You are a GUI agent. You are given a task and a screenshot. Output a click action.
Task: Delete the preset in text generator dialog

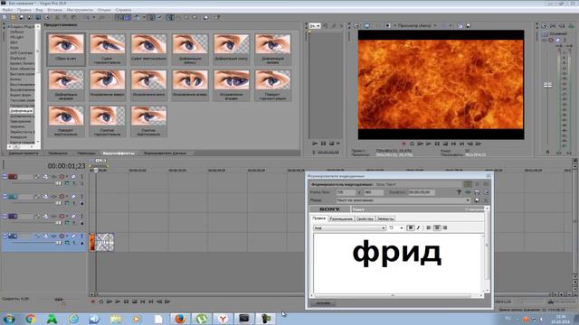(x=486, y=200)
